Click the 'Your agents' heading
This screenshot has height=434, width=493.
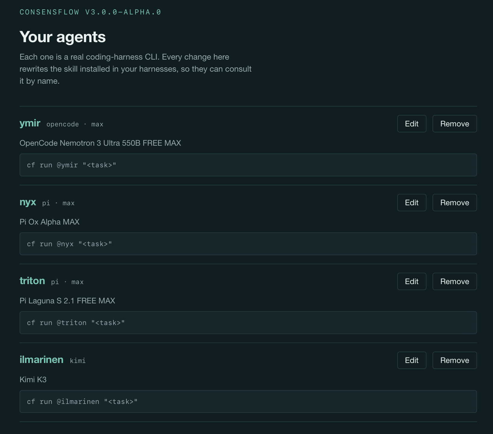click(x=63, y=37)
